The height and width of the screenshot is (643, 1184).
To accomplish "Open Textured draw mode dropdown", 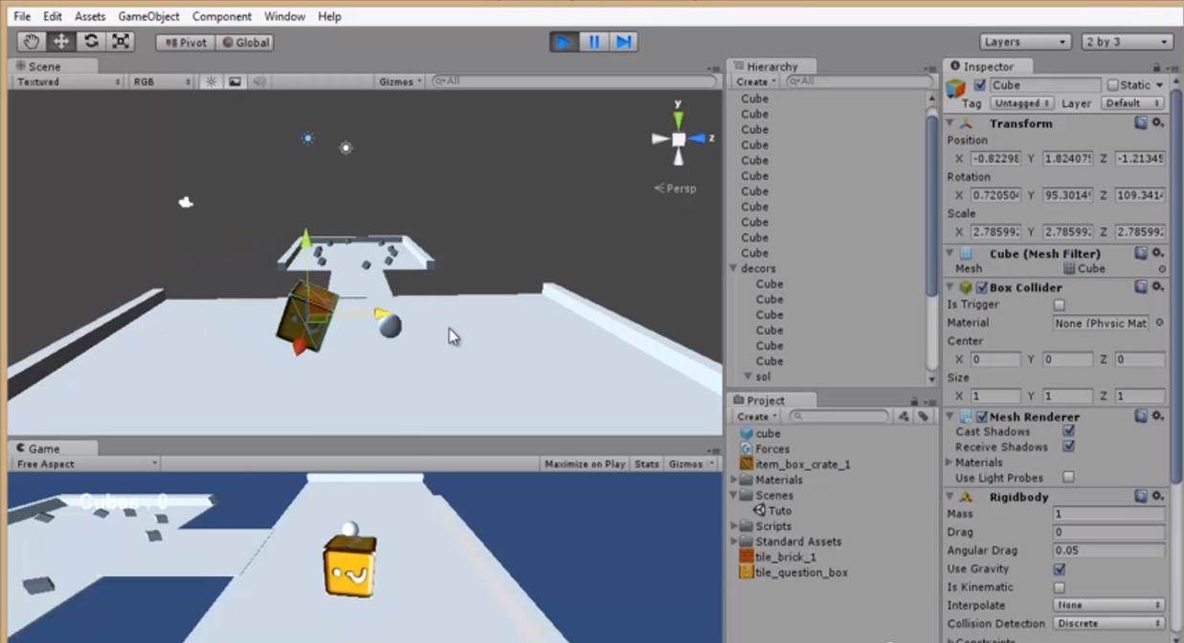I will (x=68, y=82).
